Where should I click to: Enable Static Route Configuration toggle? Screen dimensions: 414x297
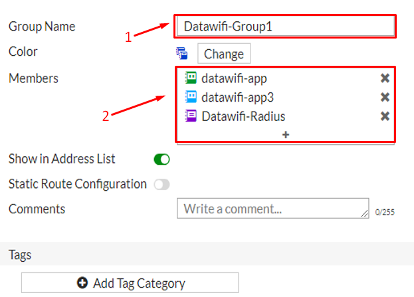(x=161, y=184)
